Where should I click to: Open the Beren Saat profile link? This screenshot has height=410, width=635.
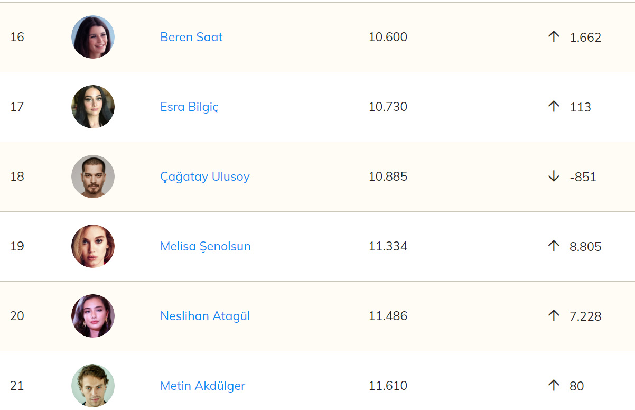coord(191,37)
